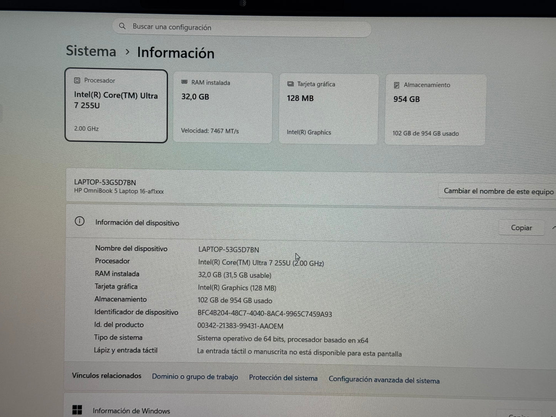Copy device information with Copiar button

tap(521, 228)
